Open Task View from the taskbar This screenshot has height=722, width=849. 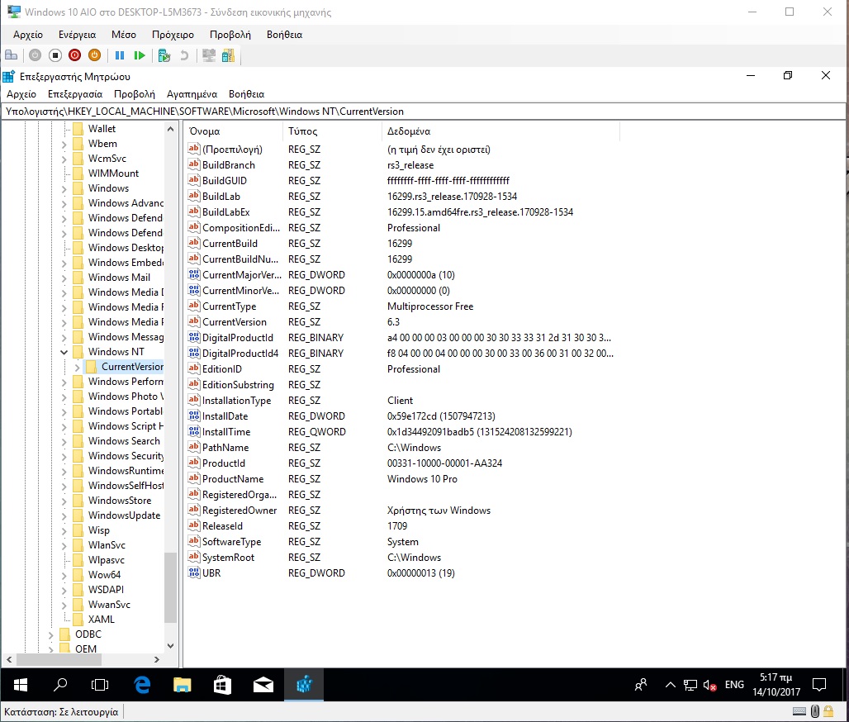100,685
